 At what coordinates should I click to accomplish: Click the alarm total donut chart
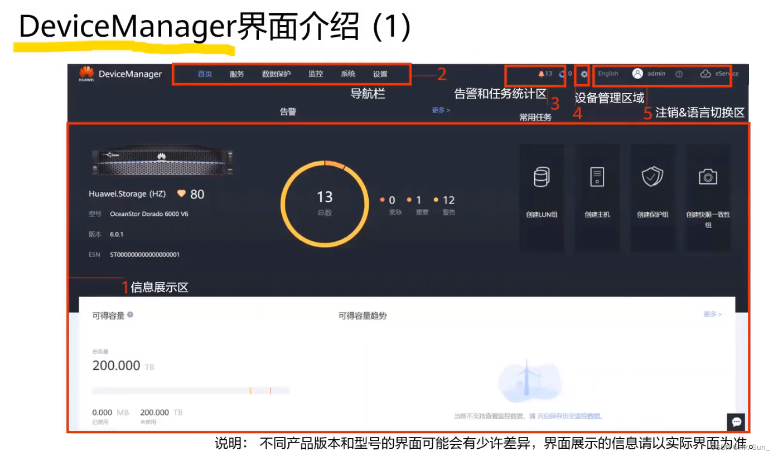click(x=325, y=203)
